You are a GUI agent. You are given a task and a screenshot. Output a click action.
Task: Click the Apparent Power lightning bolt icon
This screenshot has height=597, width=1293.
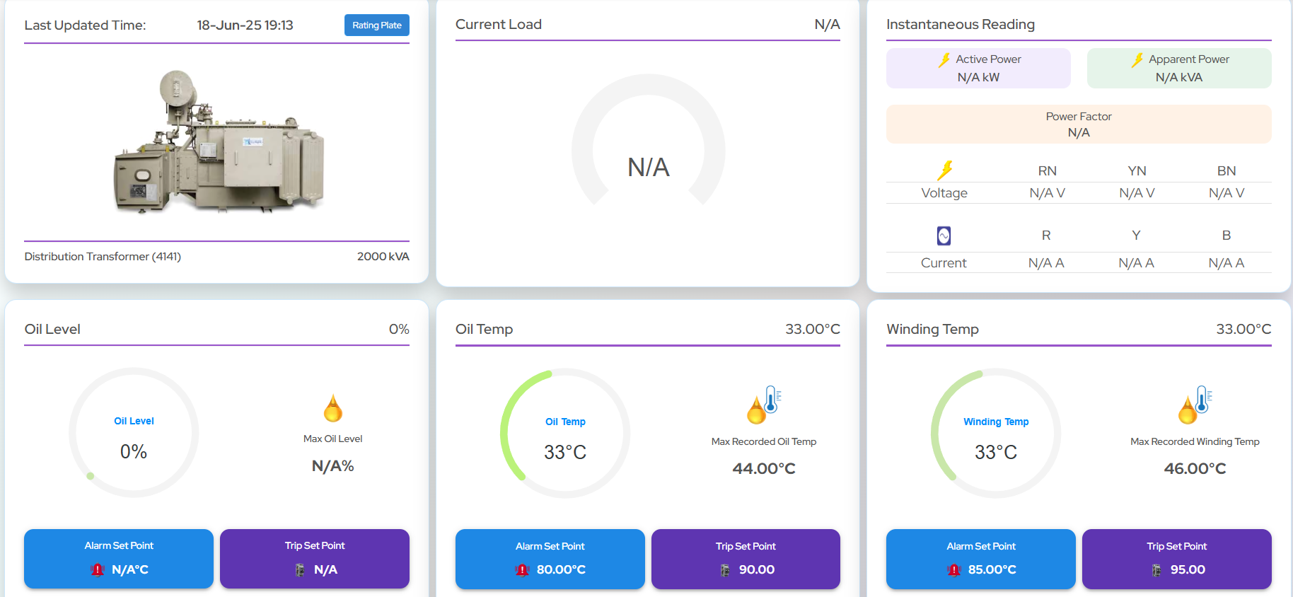tap(1137, 60)
